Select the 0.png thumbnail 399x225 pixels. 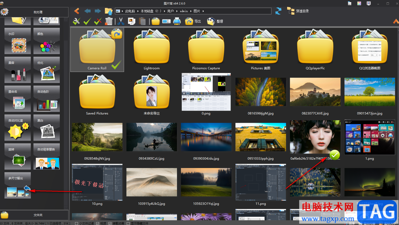[x=206, y=92]
